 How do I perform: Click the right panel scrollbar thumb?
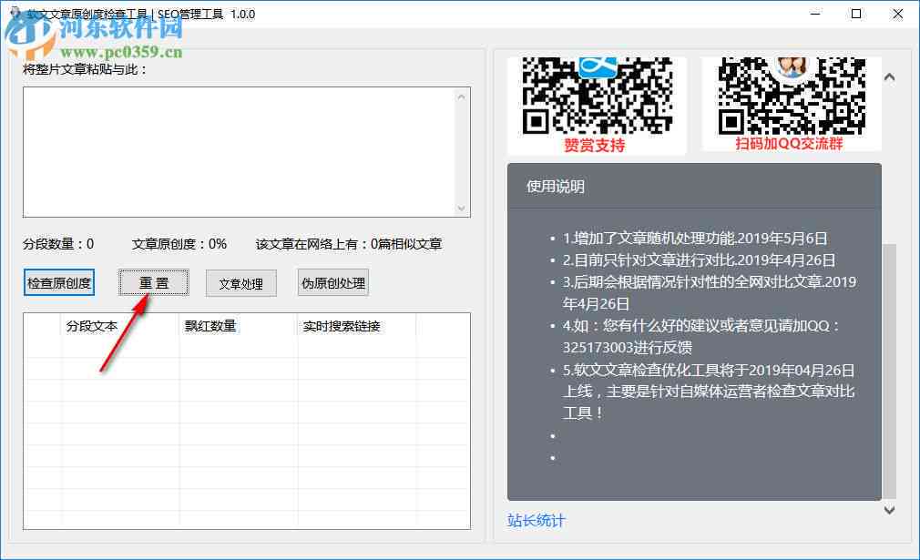(x=890, y=371)
